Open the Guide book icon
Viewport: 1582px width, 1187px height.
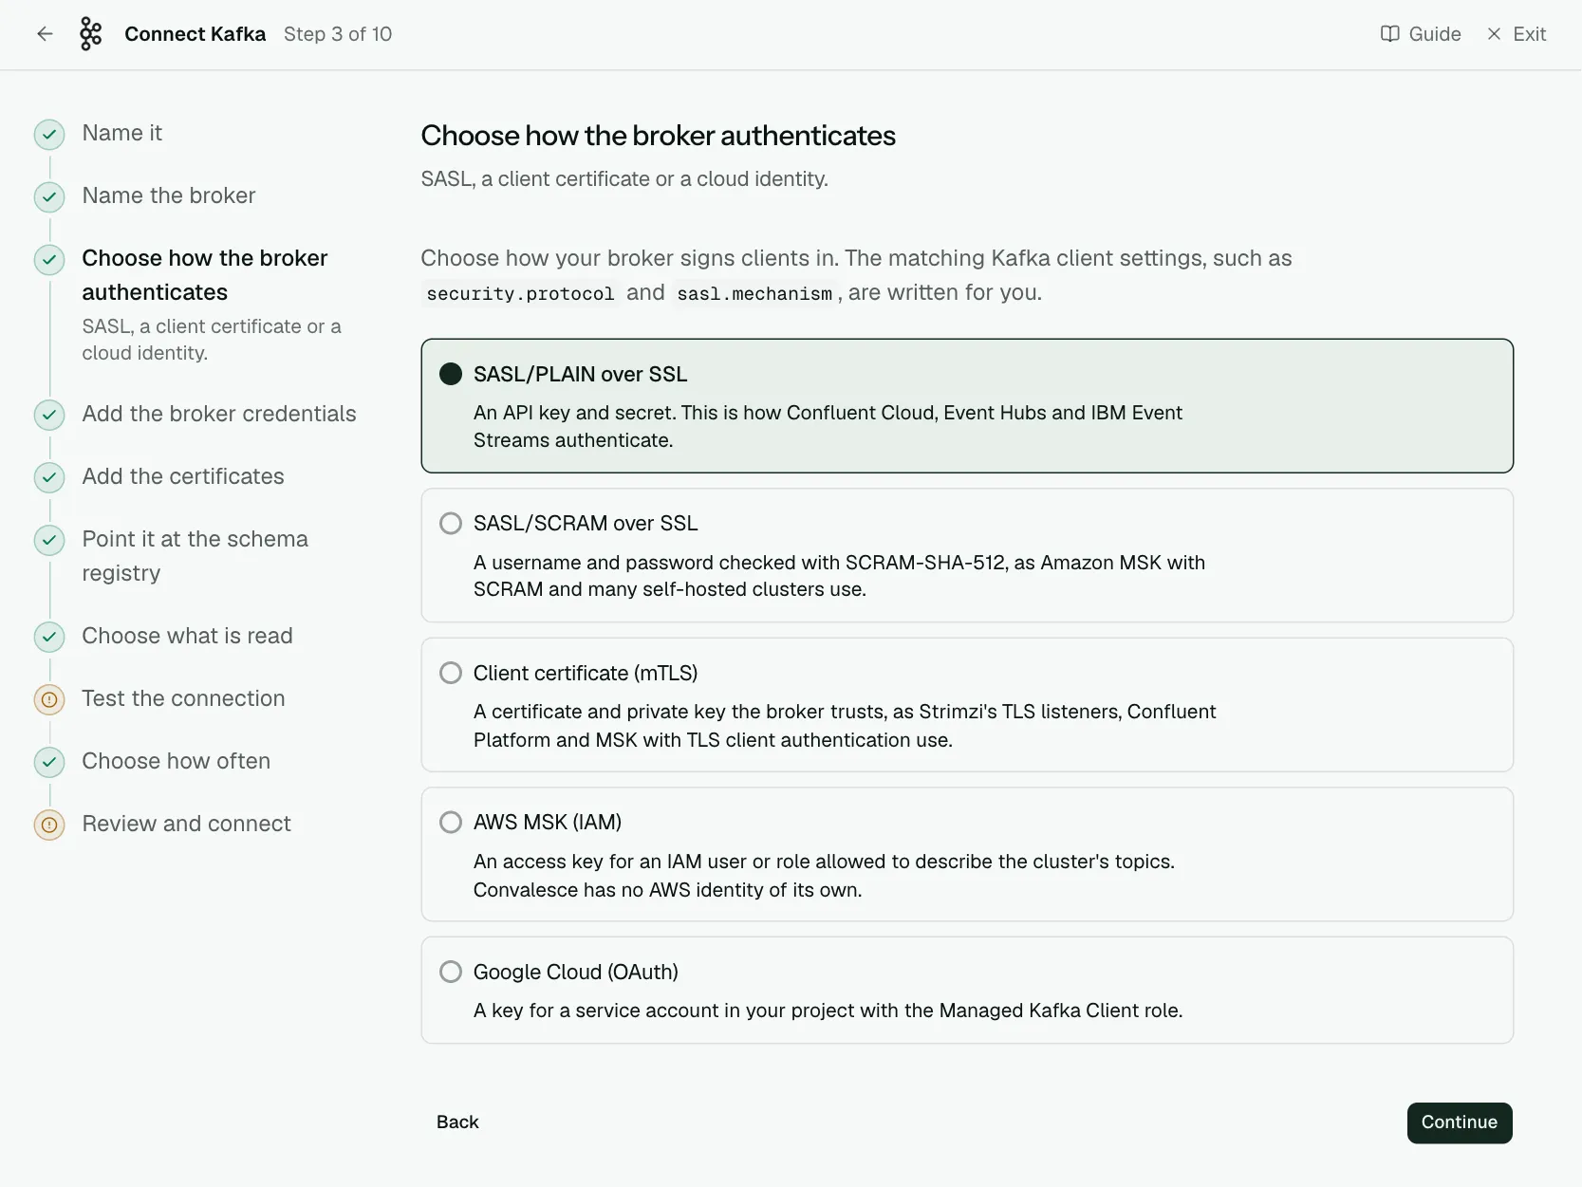click(1389, 34)
